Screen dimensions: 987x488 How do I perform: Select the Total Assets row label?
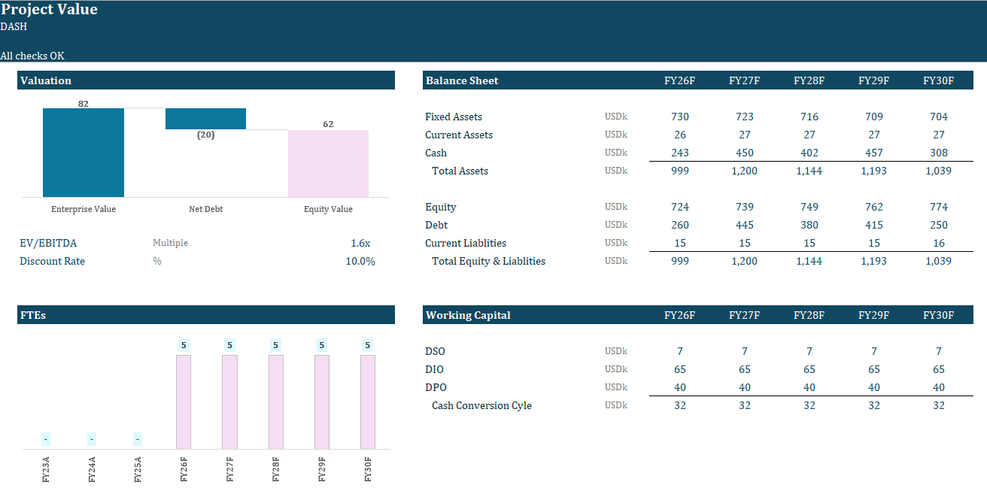[x=460, y=170]
